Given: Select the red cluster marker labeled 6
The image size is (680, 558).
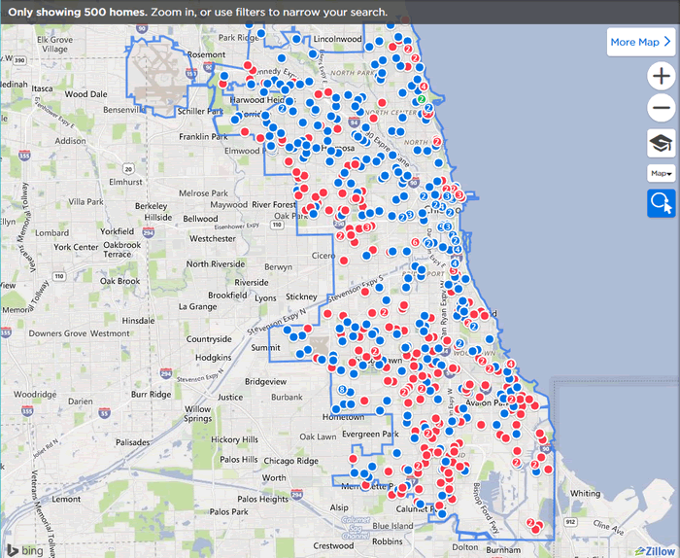Looking at the screenshot, I should click(415, 242).
